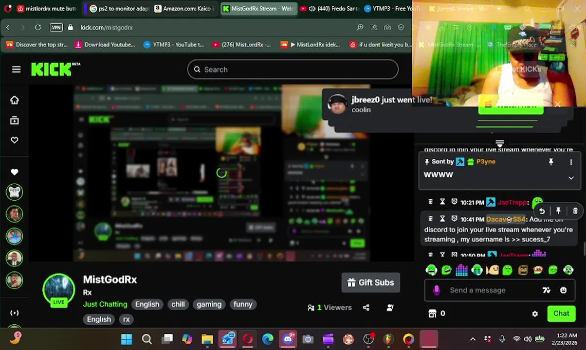Open the 'Discover the top str...' bookmark
The width and height of the screenshot is (586, 350).
coord(37,45)
